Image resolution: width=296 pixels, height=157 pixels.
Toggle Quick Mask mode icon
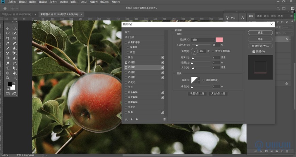[8, 94]
